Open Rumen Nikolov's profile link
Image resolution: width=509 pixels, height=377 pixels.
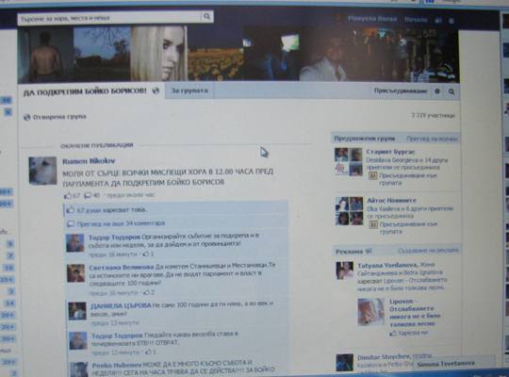click(x=89, y=161)
